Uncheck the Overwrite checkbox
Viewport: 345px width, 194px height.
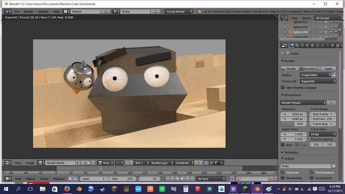tap(282, 172)
